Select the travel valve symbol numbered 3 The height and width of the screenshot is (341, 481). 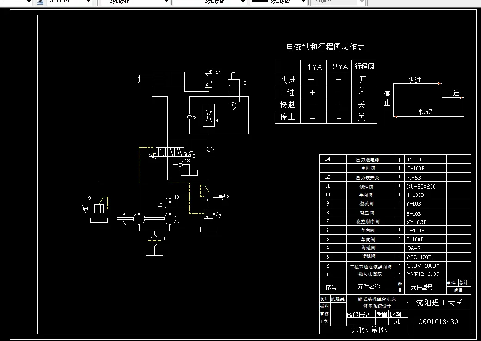[x=234, y=91]
